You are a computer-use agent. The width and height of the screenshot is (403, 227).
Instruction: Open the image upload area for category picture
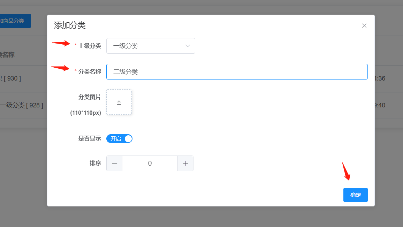click(119, 102)
